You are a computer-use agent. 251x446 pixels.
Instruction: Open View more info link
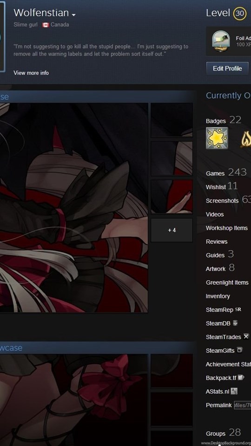point(31,73)
